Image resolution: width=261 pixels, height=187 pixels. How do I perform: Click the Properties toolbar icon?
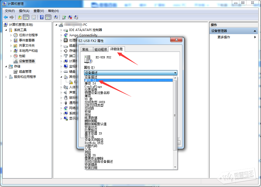(34, 17)
